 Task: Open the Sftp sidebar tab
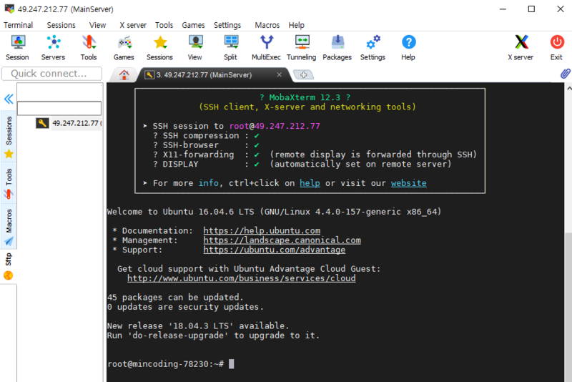[x=9, y=266]
